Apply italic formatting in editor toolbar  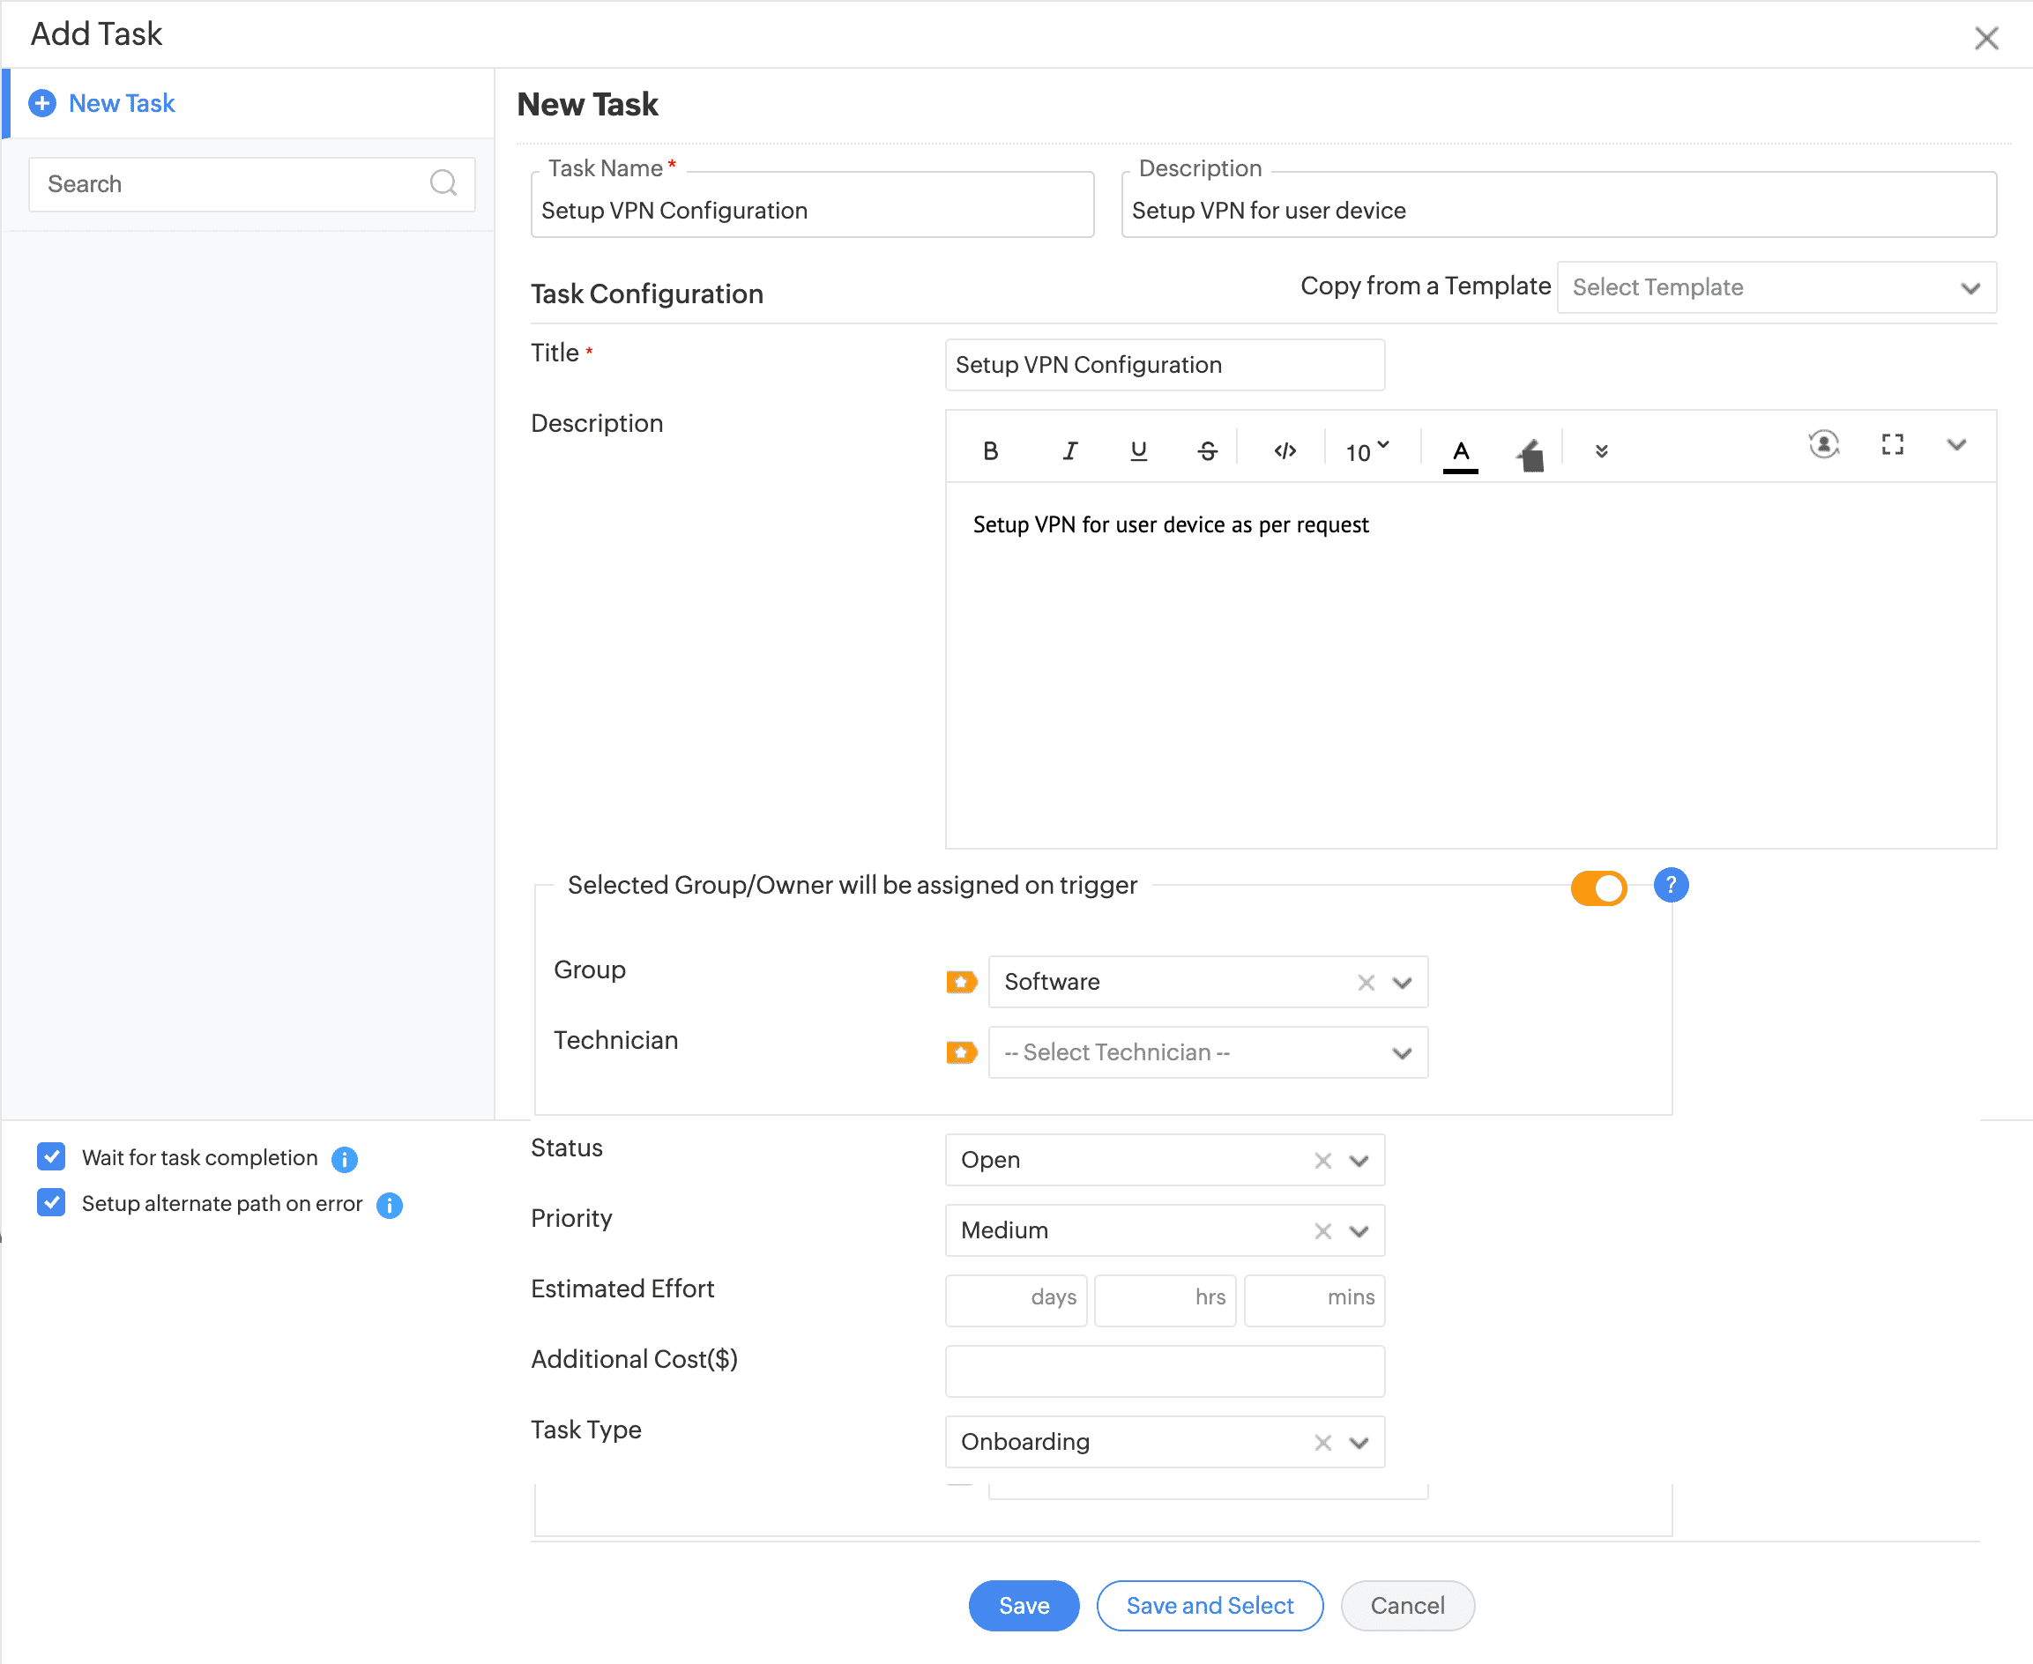tap(1069, 450)
